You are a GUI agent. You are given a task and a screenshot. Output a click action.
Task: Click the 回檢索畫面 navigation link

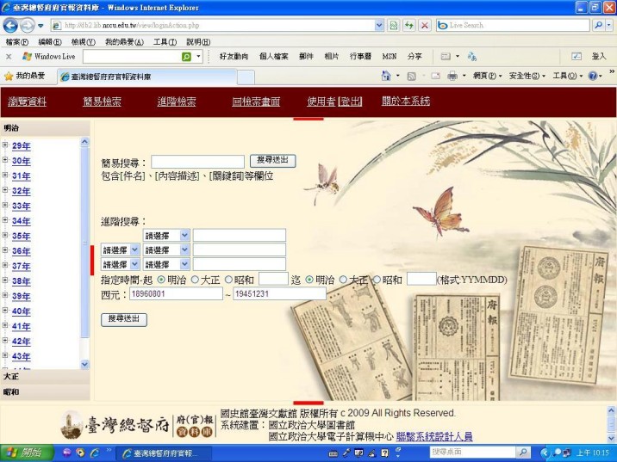click(256, 102)
